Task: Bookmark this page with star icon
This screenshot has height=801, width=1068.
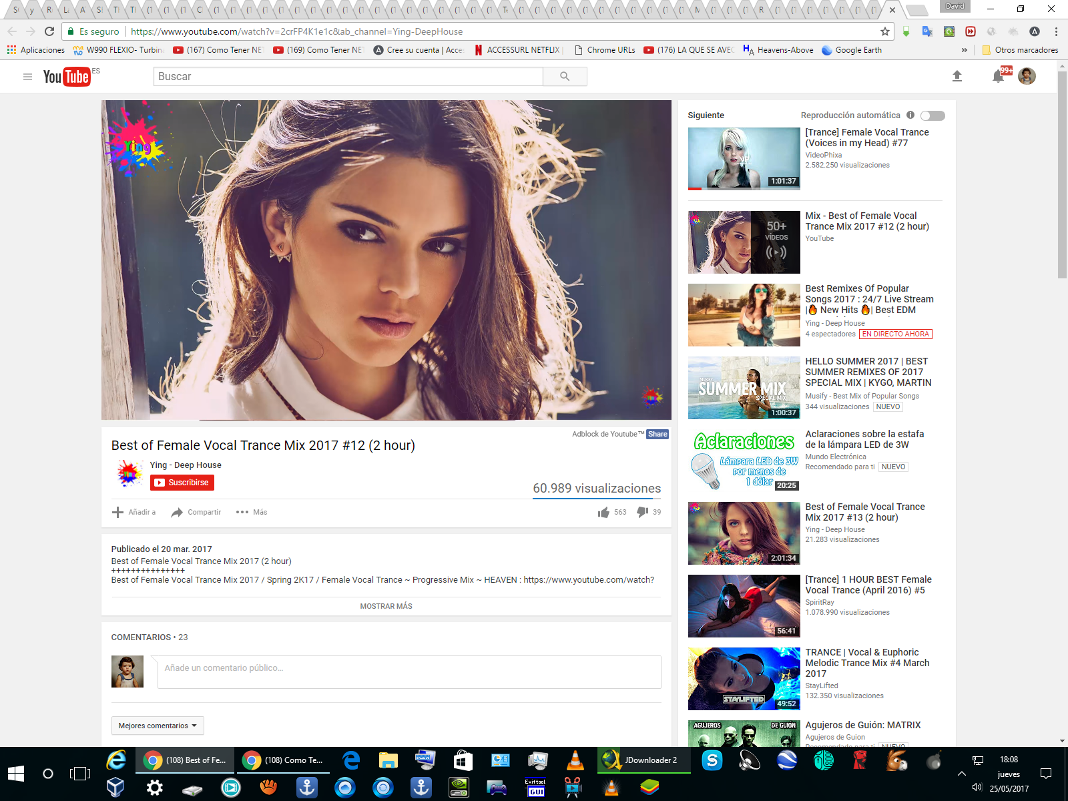Action: (885, 31)
